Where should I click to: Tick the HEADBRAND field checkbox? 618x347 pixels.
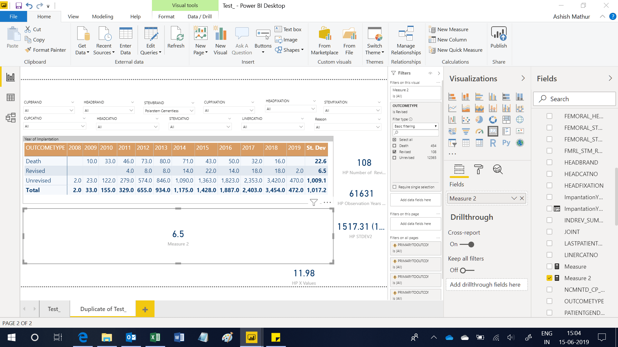(549, 162)
